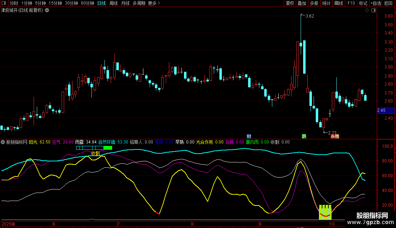The image size is (396, 228).
Task: Click the green 收割 signal bar
Action: click(x=108, y=148)
